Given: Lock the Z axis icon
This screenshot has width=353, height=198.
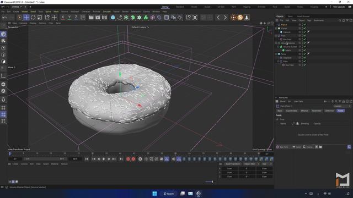Looking at the screenshot, I should (x=76, y=18).
